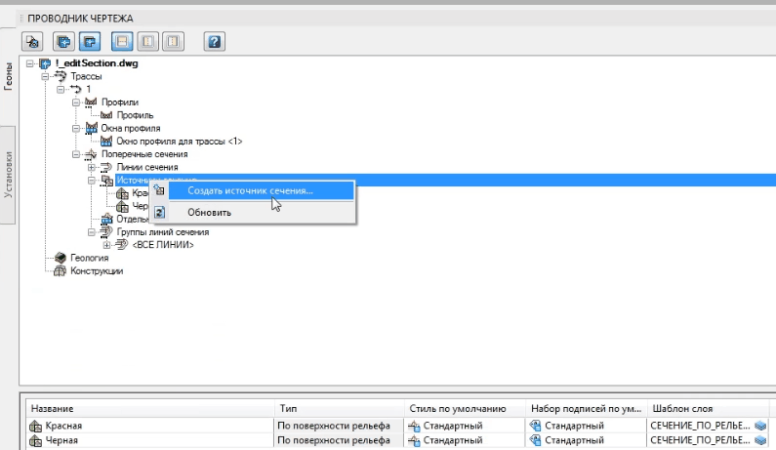The image size is (776, 450).
Task: Click the layer icon in the Красная row
Action: [x=760, y=426]
